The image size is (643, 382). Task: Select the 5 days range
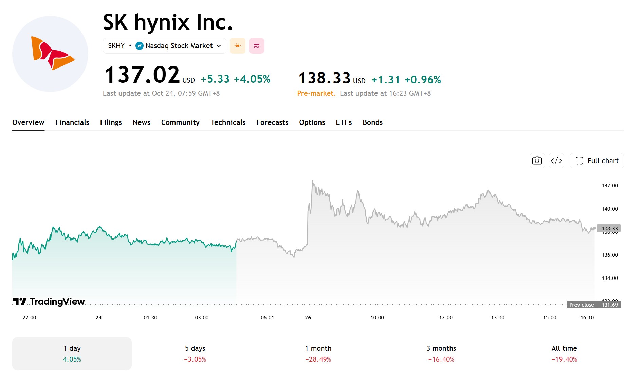[195, 354]
